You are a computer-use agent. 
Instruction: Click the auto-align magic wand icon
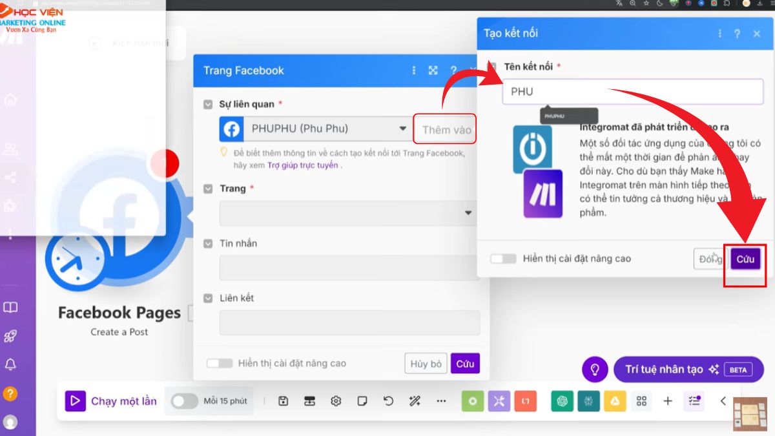coord(415,401)
